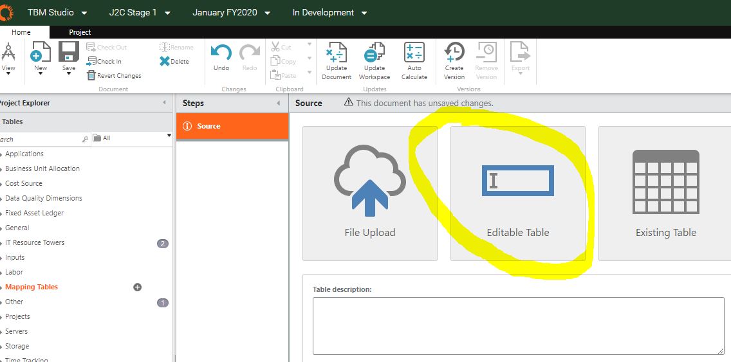731x362 pixels.
Task: Open the January FY2020 period dropdown
Action: [x=231, y=13]
